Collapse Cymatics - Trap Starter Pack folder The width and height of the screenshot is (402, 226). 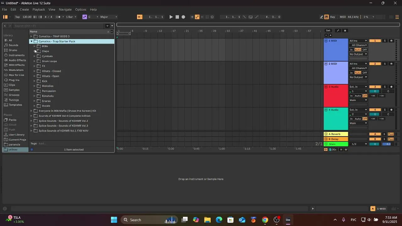click(x=31, y=41)
